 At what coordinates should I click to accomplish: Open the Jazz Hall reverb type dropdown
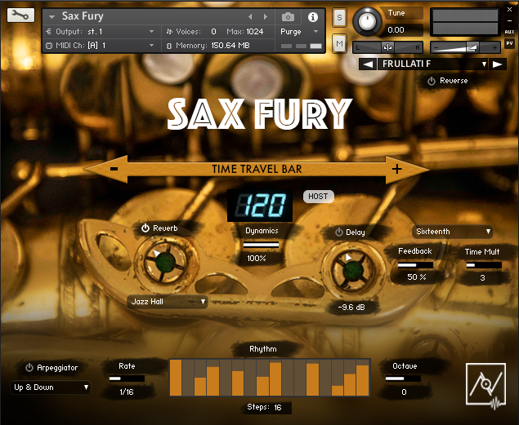pos(168,302)
